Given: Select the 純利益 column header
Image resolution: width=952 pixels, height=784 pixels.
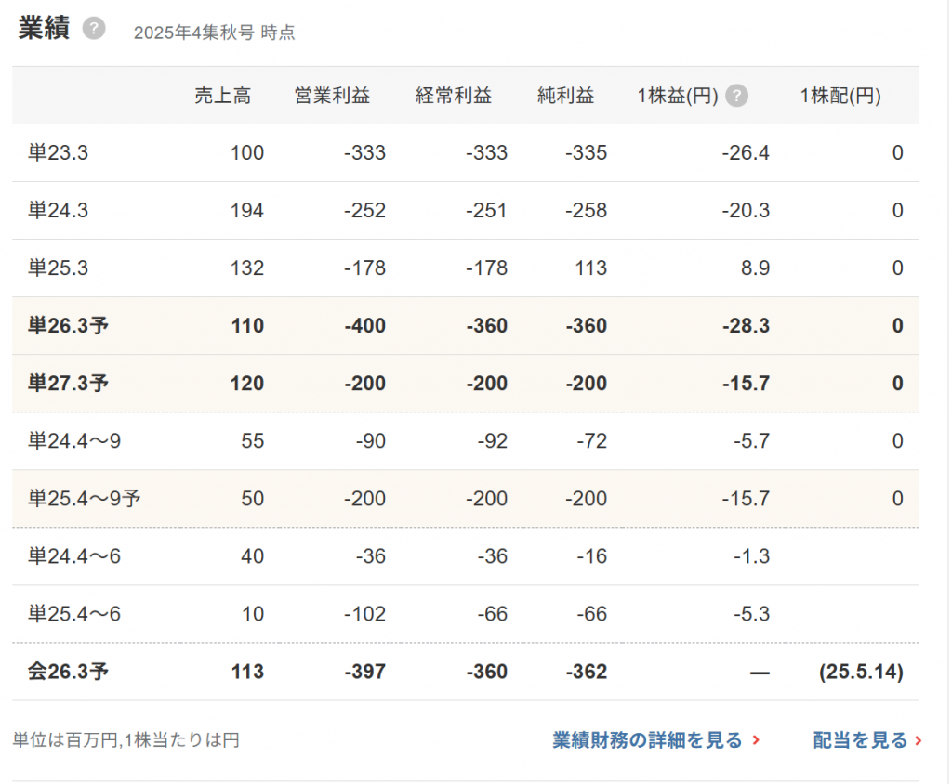Looking at the screenshot, I should (565, 96).
